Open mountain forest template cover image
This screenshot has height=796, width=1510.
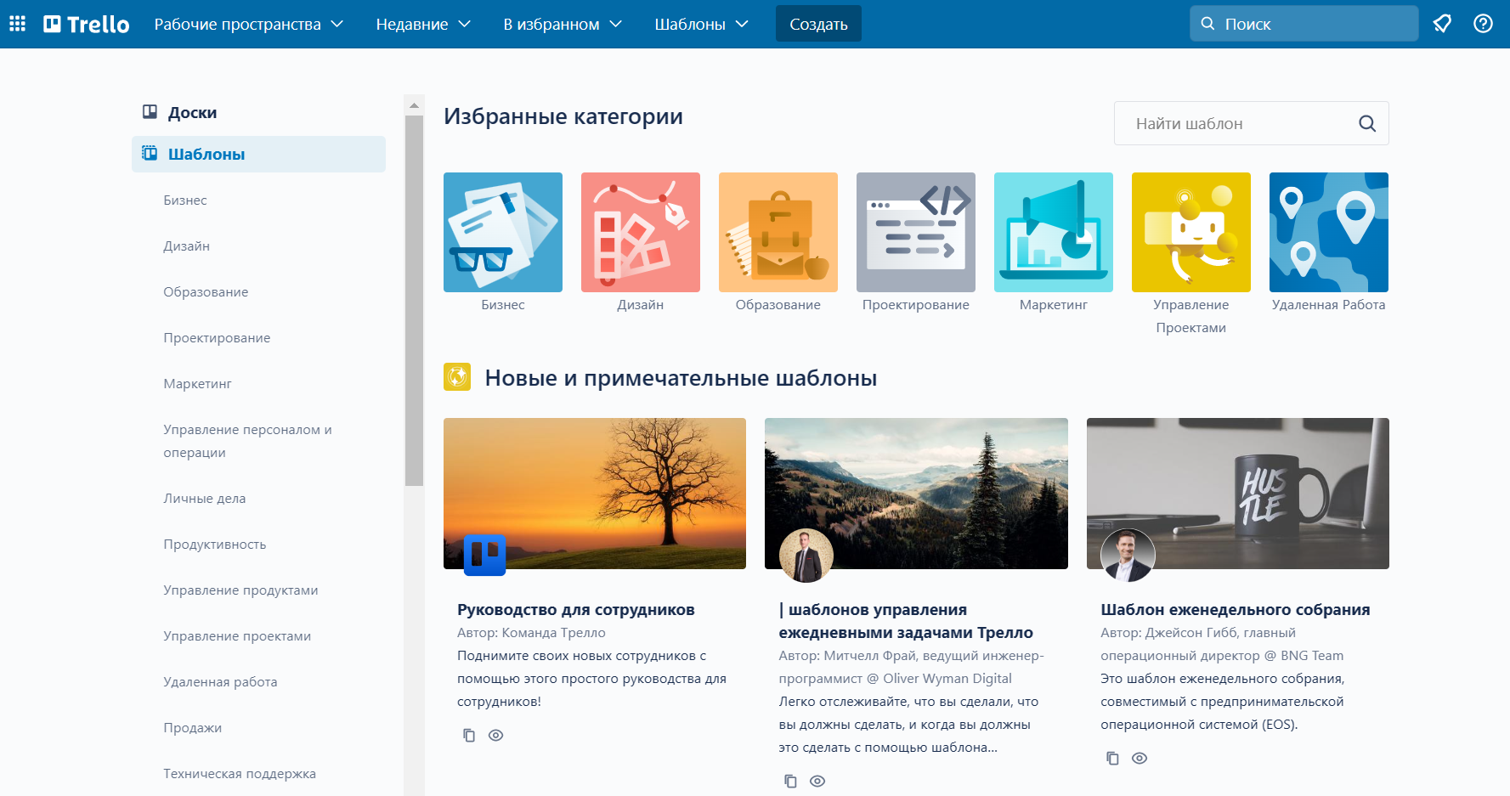click(916, 494)
